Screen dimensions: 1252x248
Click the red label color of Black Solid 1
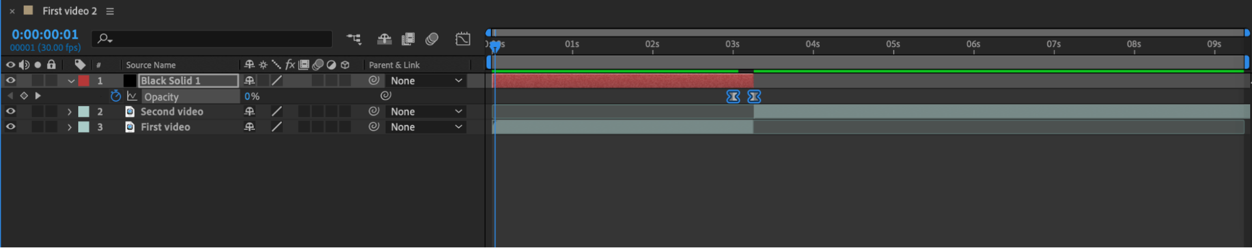pyautogui.click(x=83, y=81)
